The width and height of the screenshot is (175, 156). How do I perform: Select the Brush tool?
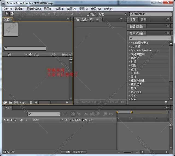tap(62, 14)
